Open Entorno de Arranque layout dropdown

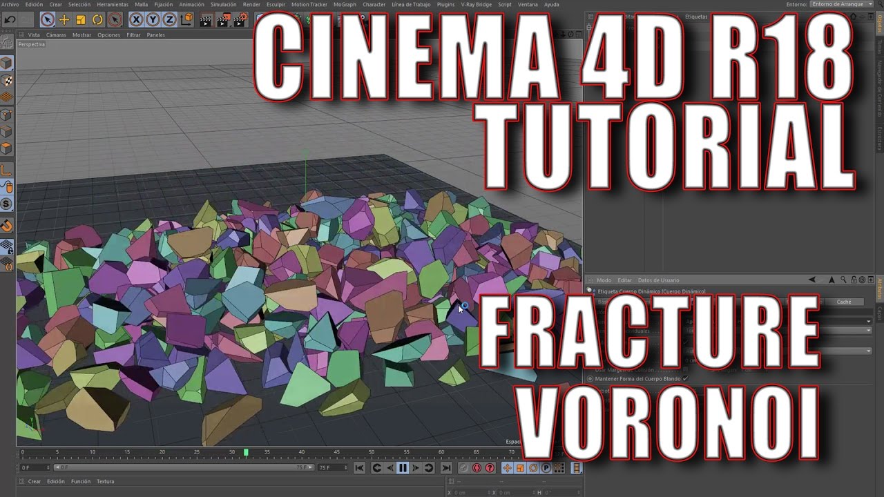pyautogui.click(x=840, y=4)
